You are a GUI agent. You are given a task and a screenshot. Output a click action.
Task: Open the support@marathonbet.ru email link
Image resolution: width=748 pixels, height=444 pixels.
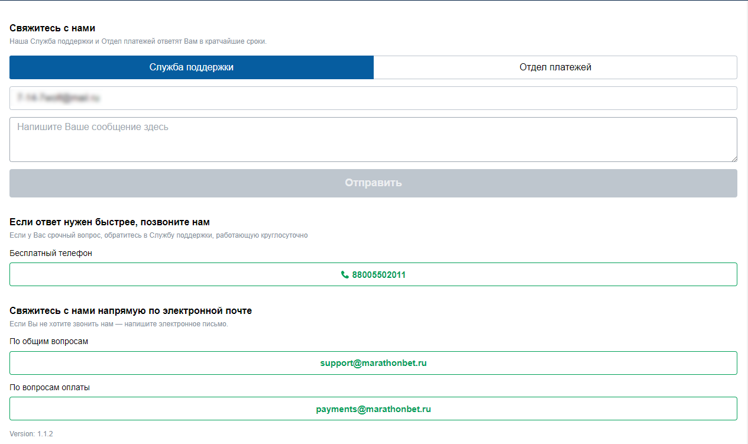373,363
